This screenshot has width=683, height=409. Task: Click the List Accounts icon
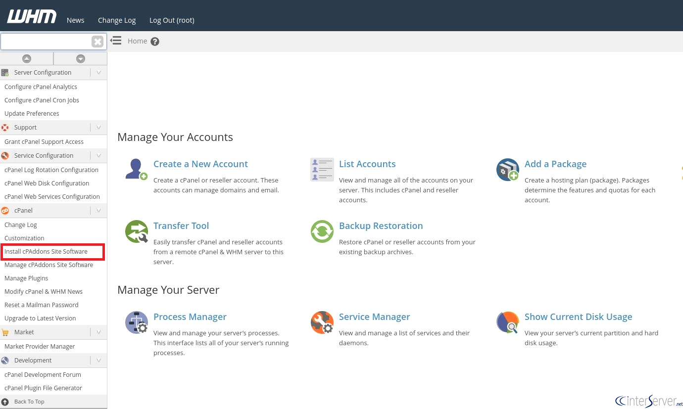click(x=322, y=170)
